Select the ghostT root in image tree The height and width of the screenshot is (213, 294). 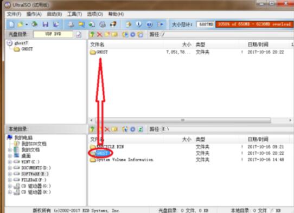point(21,43)
